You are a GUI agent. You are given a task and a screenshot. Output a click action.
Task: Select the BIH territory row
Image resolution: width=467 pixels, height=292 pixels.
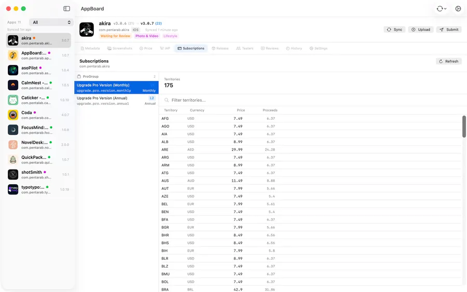pos(311,251)
